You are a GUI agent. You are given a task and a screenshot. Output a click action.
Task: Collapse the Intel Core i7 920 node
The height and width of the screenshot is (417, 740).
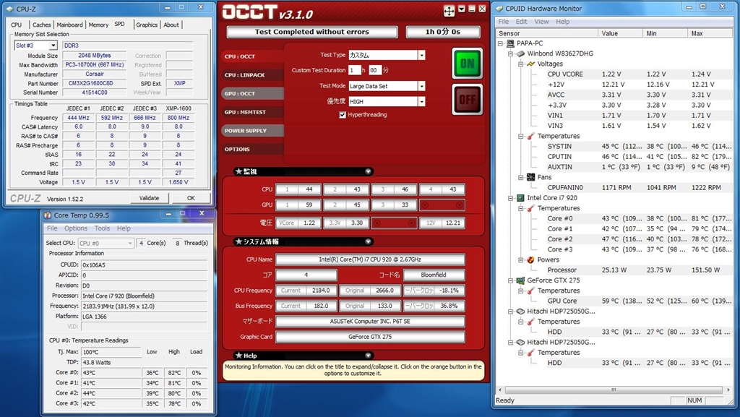pos(511,198)
